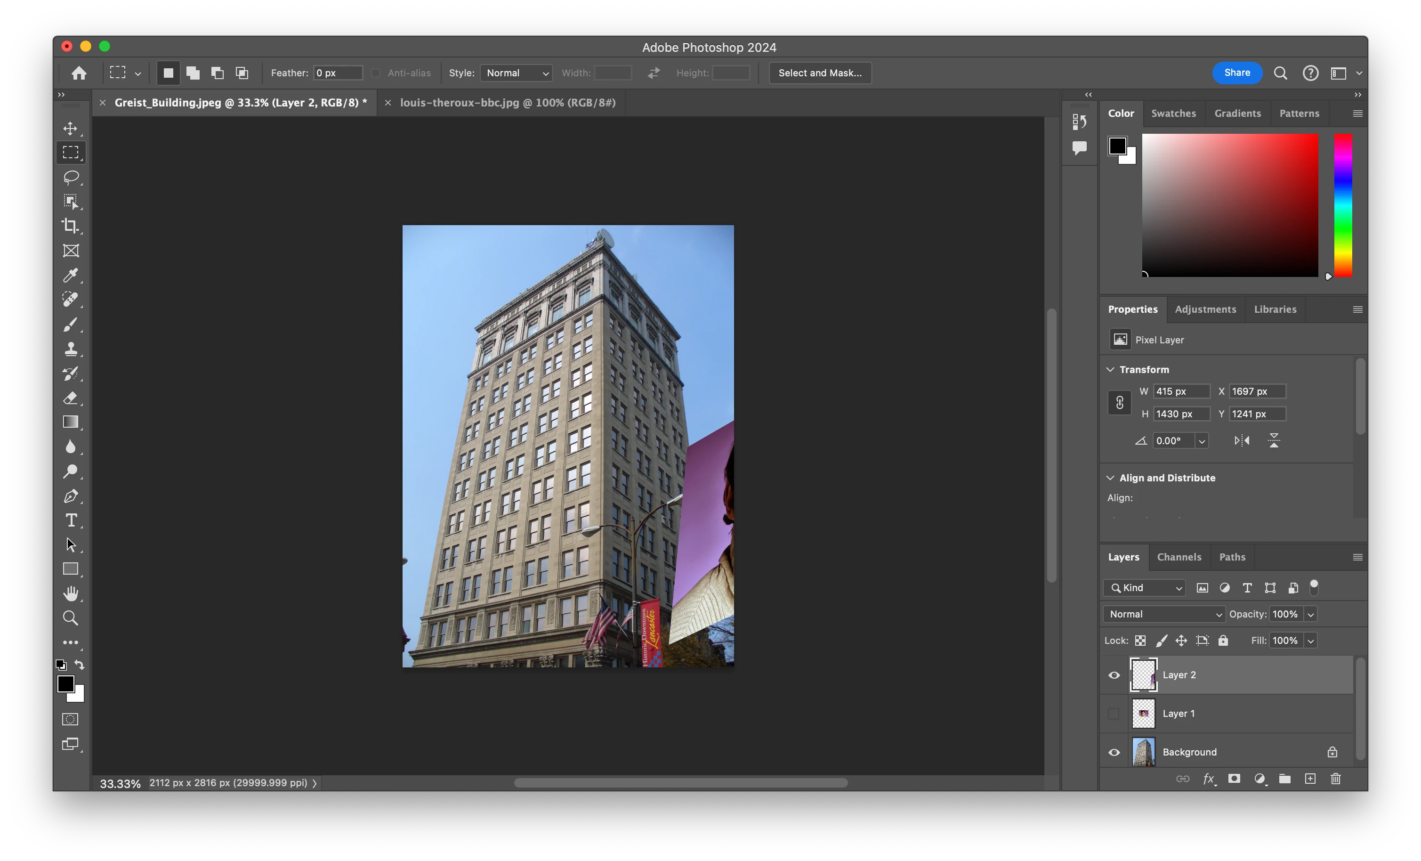The image size is (1421, 861).
Task: Select the Lasso tool
Action: pyautogui.click(x=71, y=177)
